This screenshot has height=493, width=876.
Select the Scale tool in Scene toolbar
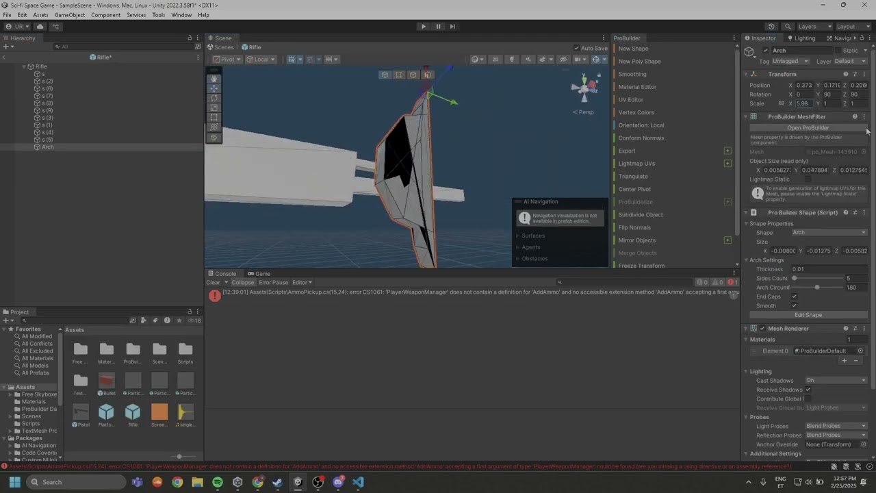pyautogui.click(x=214, y=108)
